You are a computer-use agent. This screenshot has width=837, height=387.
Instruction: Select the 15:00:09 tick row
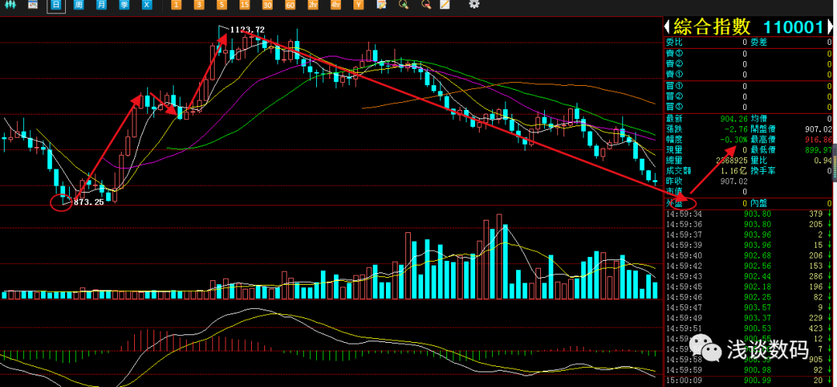pos(749,381)
